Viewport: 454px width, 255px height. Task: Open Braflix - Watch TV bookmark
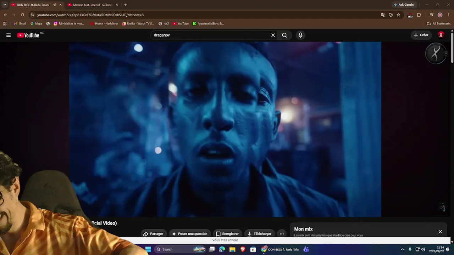tap(138, 24)
